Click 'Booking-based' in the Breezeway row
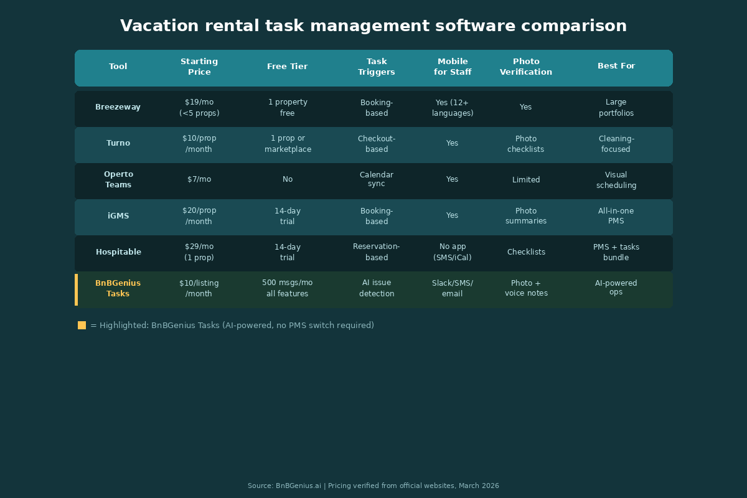 tap(377, 108)
